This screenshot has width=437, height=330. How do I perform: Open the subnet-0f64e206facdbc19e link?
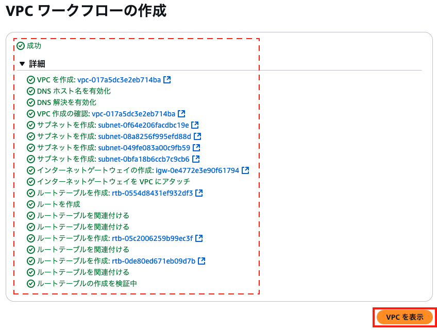tap(144, 125)
